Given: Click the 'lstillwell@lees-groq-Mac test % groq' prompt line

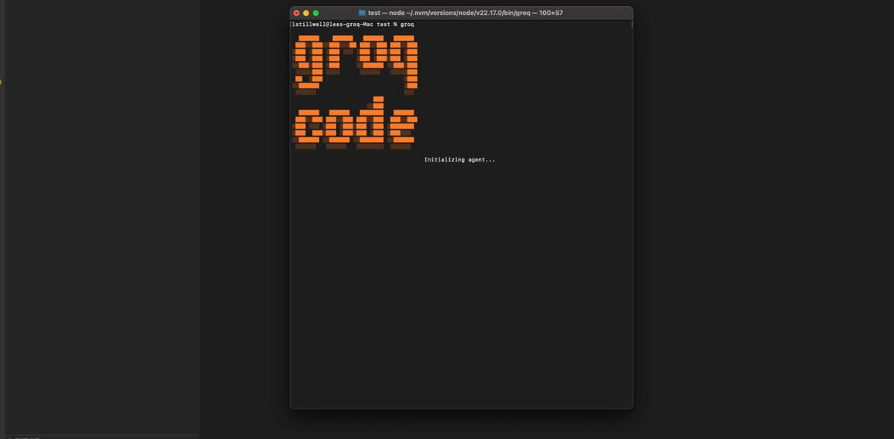Looking at the screenshot, I should point(353,25).
